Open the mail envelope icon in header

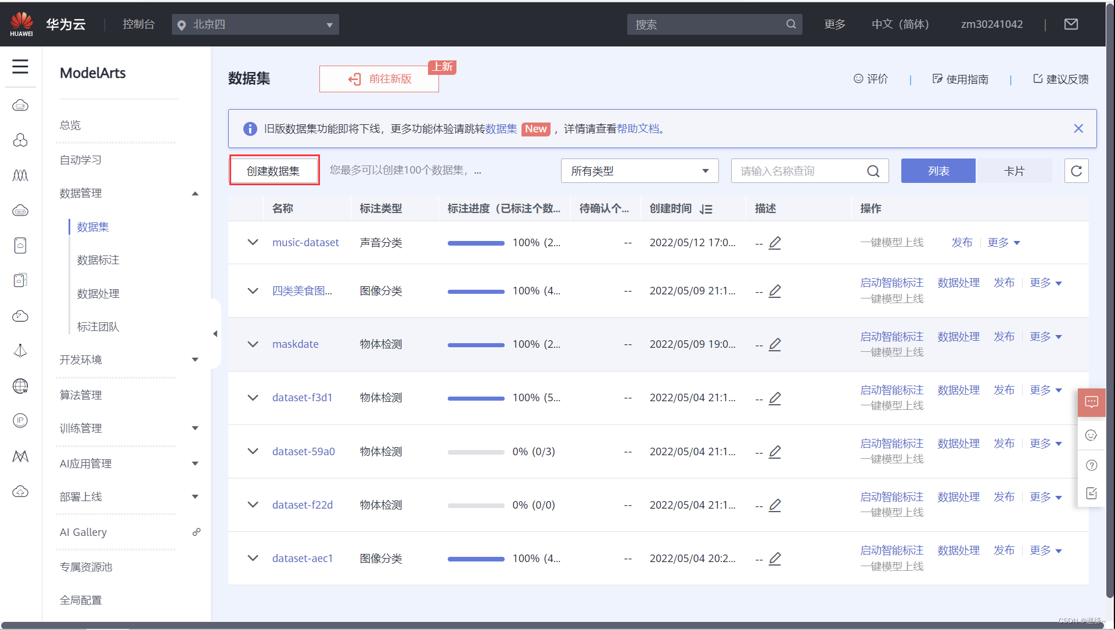click(x=1071, y=24)
